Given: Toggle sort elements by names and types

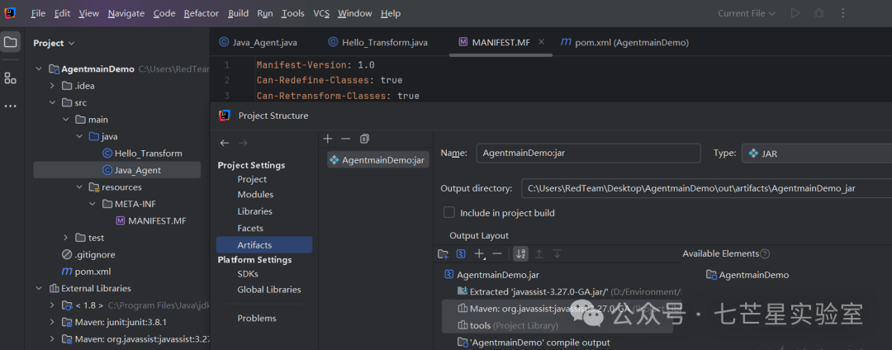Looking at the screenshot, I should coord(520,254).
